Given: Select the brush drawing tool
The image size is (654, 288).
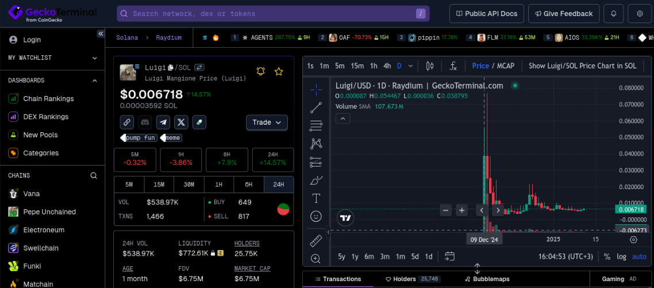Looking at the screenshot, I should pyautogui.click(x=316, y=180).
